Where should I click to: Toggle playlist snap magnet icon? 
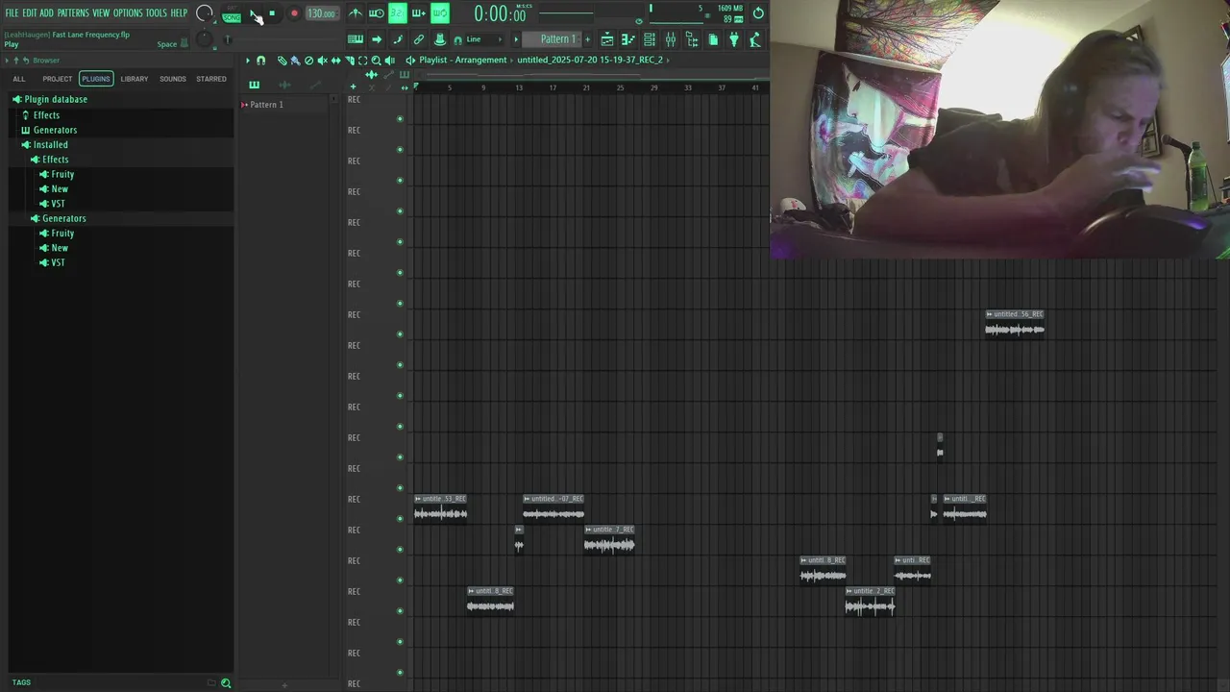(260, 60)
